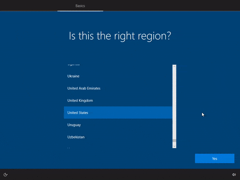Click the "Is this the right region?" heading
Image resolution: width=240 pixels, height=180 pixels.
(120, 36)
